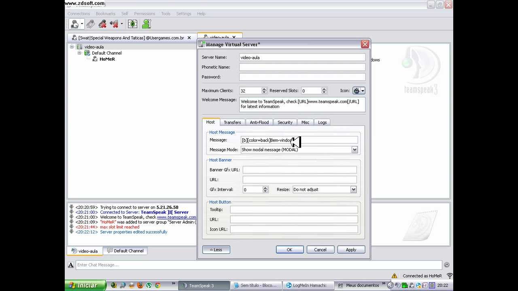Select user HoMeR in channel tree
The image size is (518, 291).
(107, 59)
